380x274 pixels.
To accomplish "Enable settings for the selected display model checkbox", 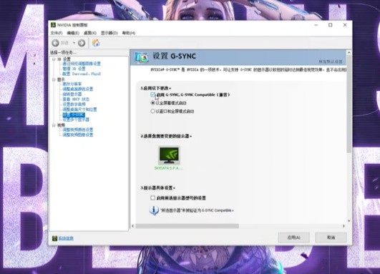I will point(152,198).
